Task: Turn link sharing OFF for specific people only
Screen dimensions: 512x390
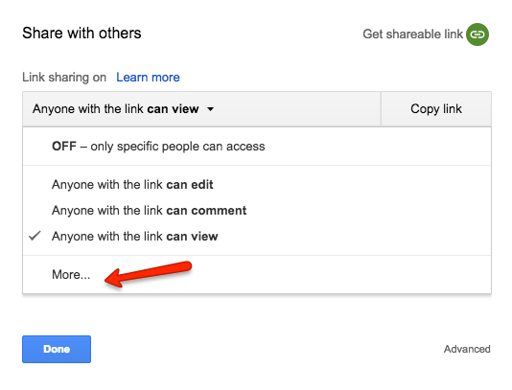Action: [257, 147]
